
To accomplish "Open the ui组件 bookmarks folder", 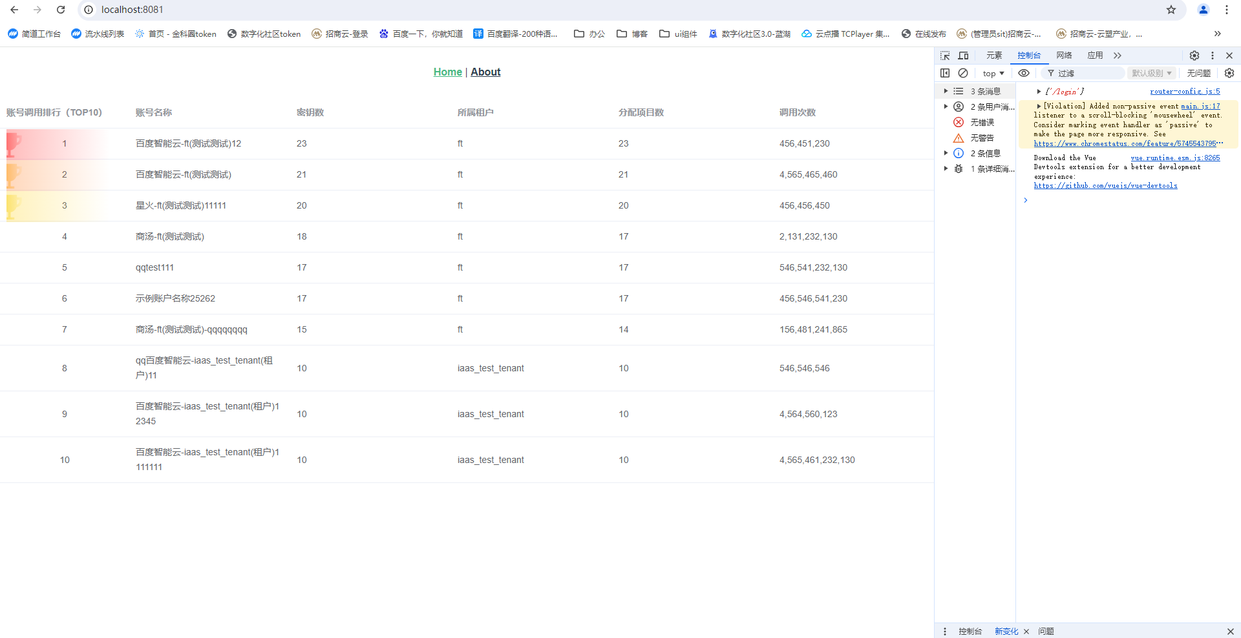I will [x=678, y=34].
